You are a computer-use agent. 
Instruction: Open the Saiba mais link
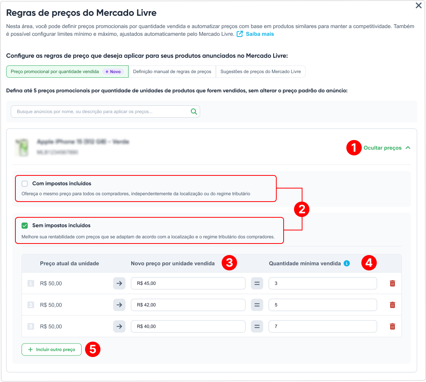[x=260, y=34]
